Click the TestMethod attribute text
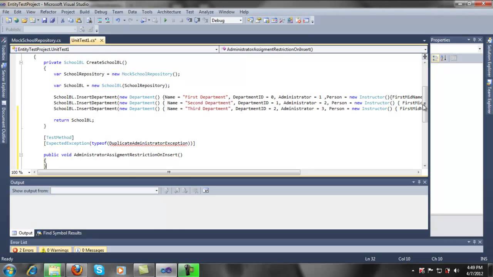Viewport: 493px width, 277px height. [x=59, y=137]
